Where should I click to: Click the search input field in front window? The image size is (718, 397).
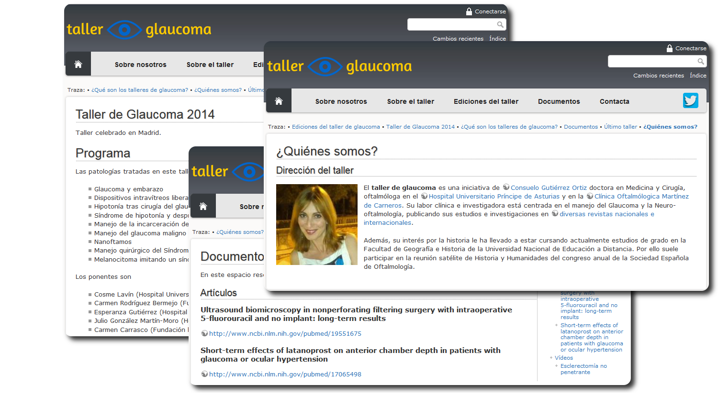pyautogui.click(x=651, y=61)
